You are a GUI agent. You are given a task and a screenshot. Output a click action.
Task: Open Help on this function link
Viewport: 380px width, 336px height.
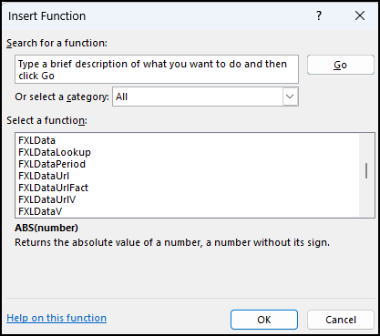56,318
